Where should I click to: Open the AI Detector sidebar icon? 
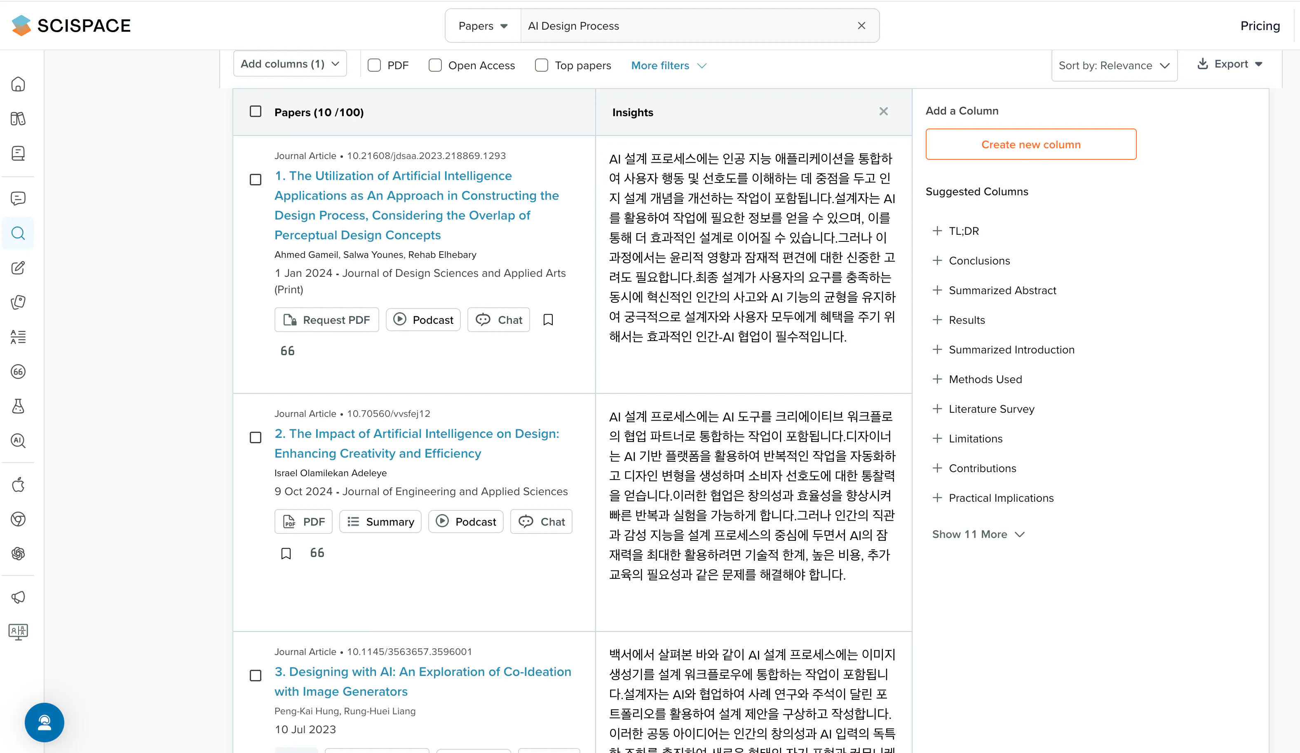tap(18, 441)
